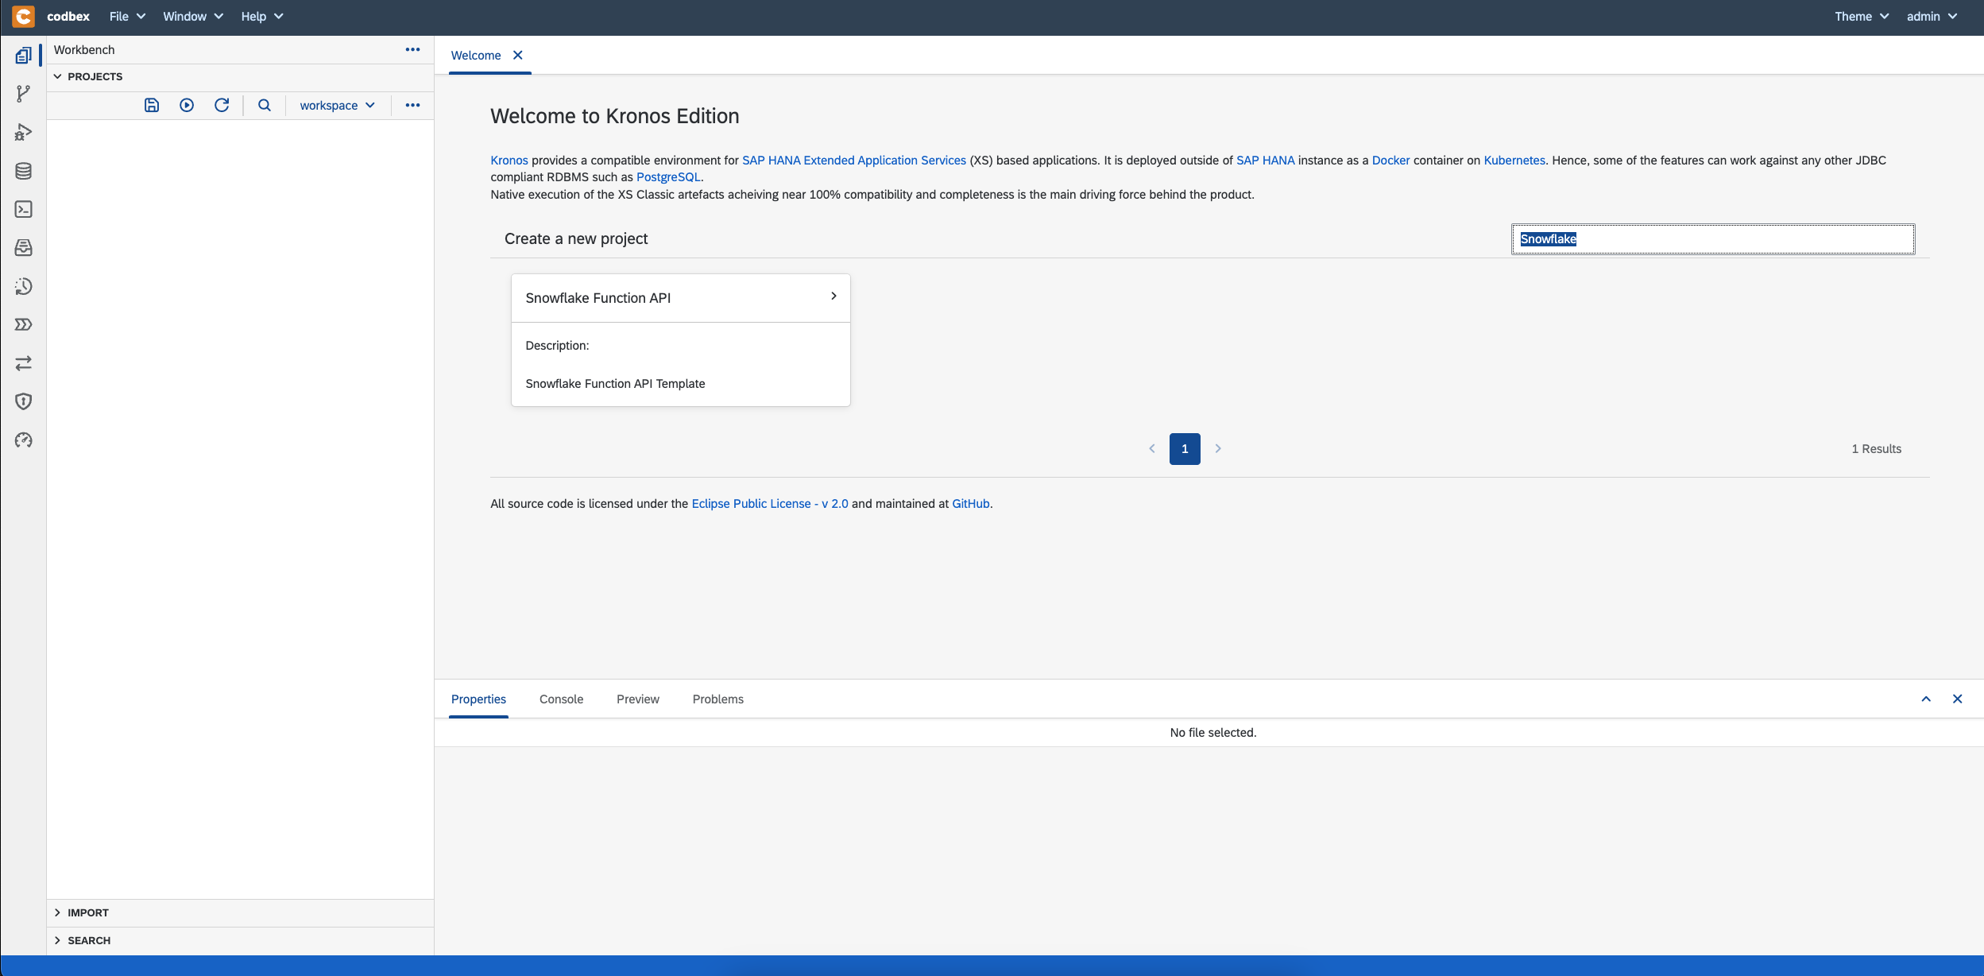The height and width of the screenshot is (976, 1984).
Task: Switch to the Properties tab
Action: coord(478,699)
